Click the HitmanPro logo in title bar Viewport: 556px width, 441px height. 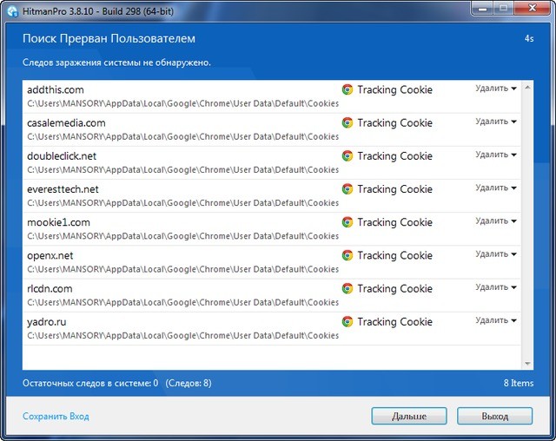pos(13,11)
